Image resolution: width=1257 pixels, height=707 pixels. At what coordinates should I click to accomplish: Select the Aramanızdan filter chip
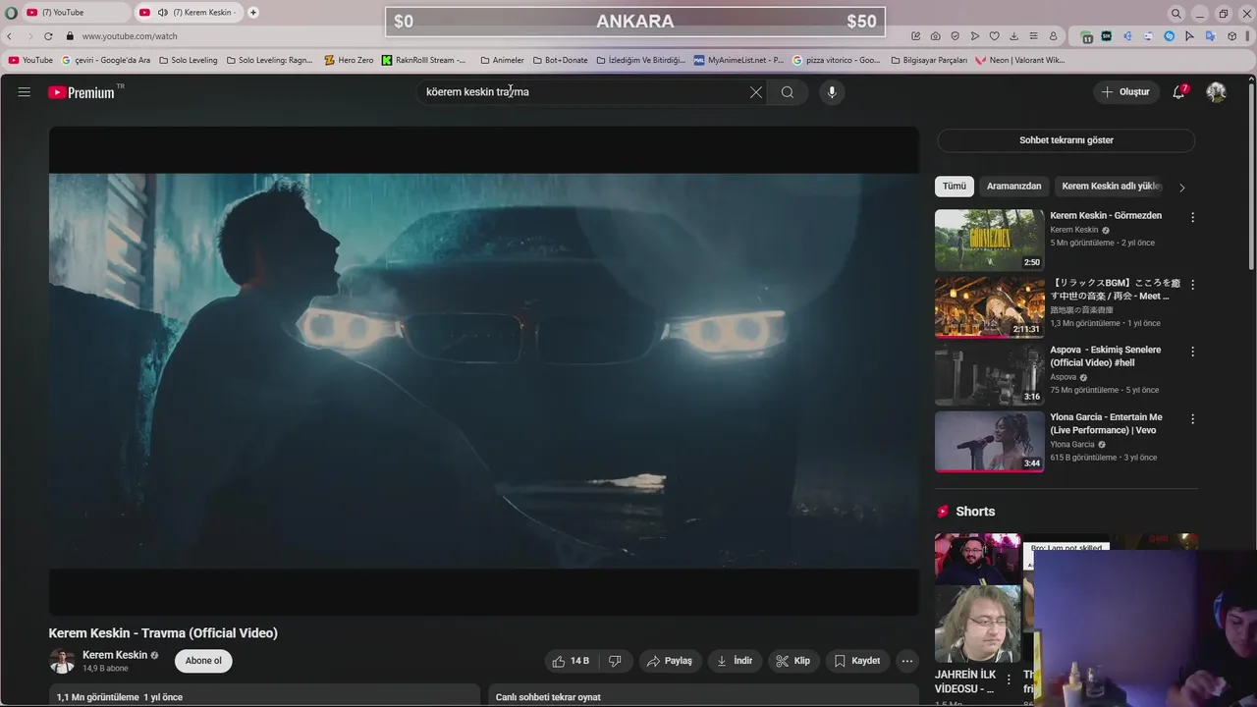coord(1014,187)
